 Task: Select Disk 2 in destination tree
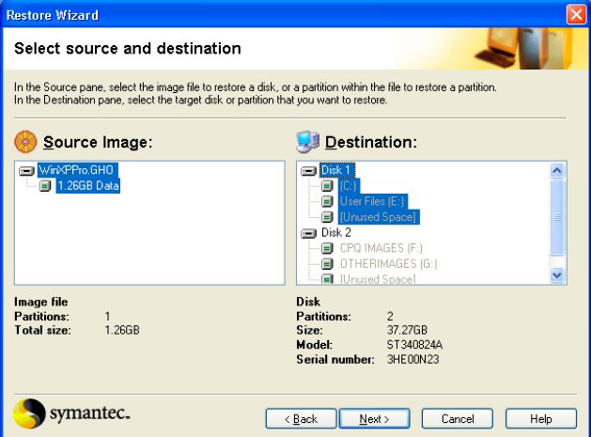[336, 233]
